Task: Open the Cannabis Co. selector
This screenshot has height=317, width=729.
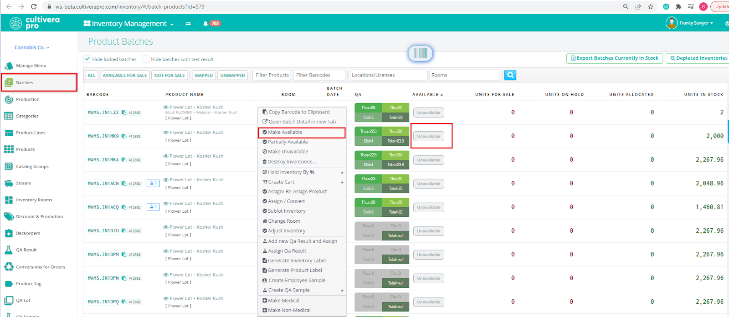Action: pos(31,47)
